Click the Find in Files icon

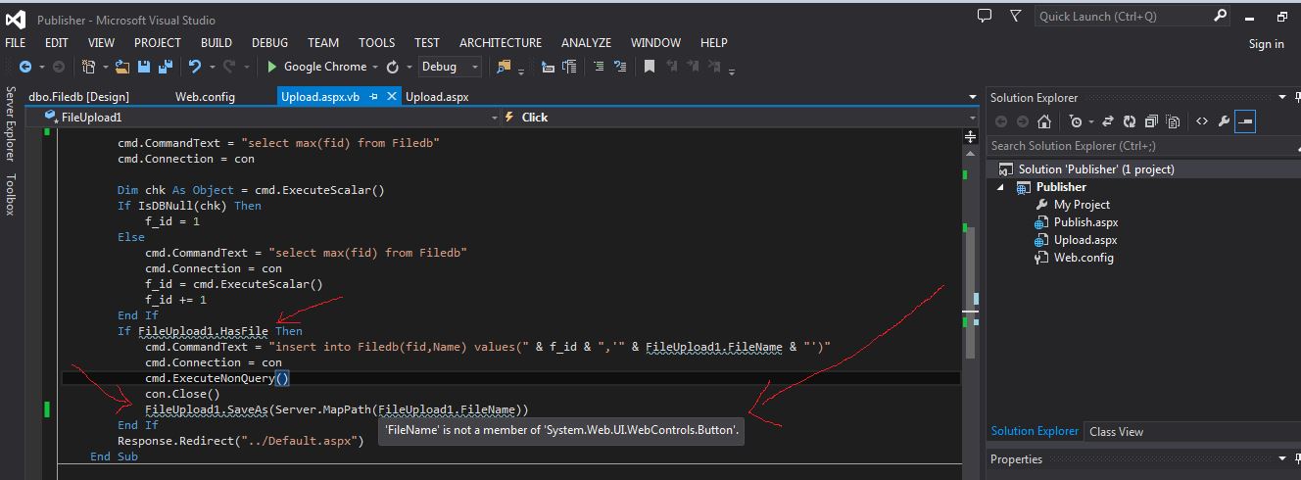point(504,67)
